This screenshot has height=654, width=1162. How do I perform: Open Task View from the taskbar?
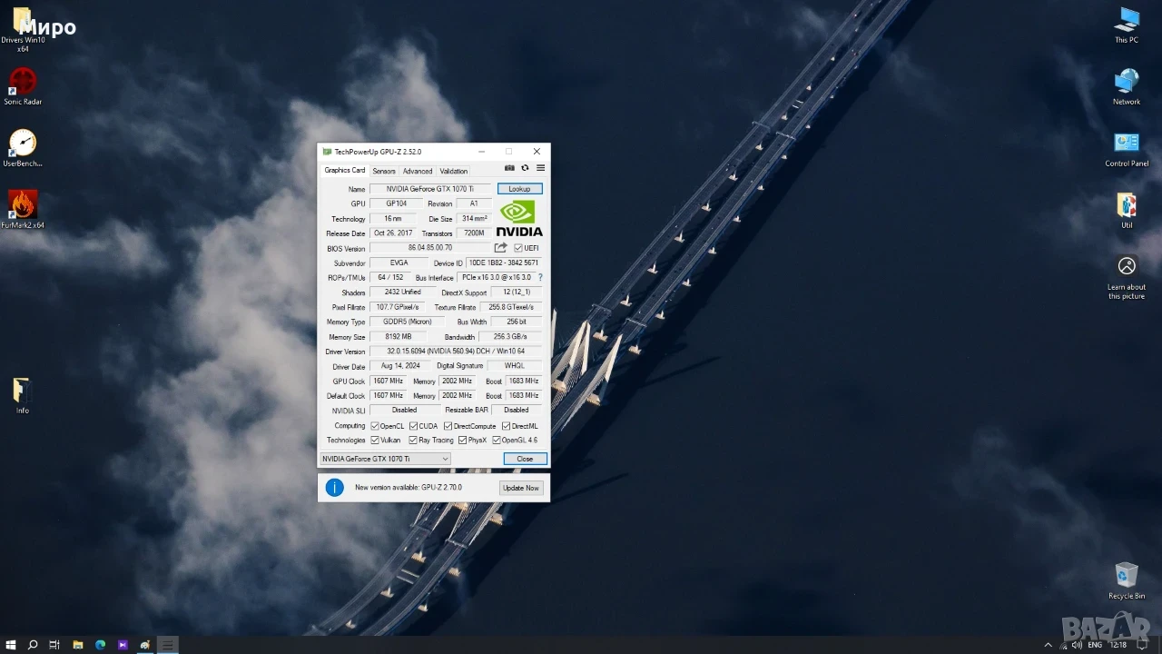click(54, 645)
